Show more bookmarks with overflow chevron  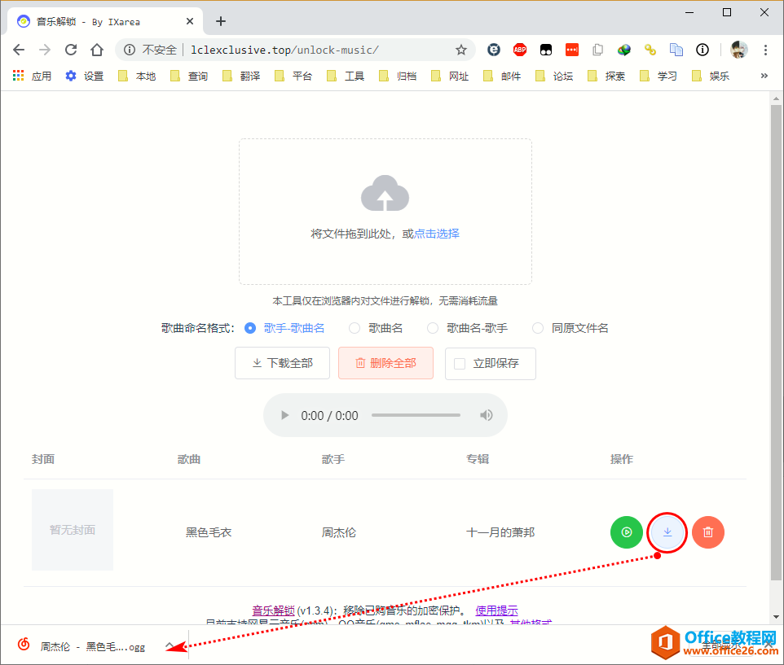pos(764,76)
